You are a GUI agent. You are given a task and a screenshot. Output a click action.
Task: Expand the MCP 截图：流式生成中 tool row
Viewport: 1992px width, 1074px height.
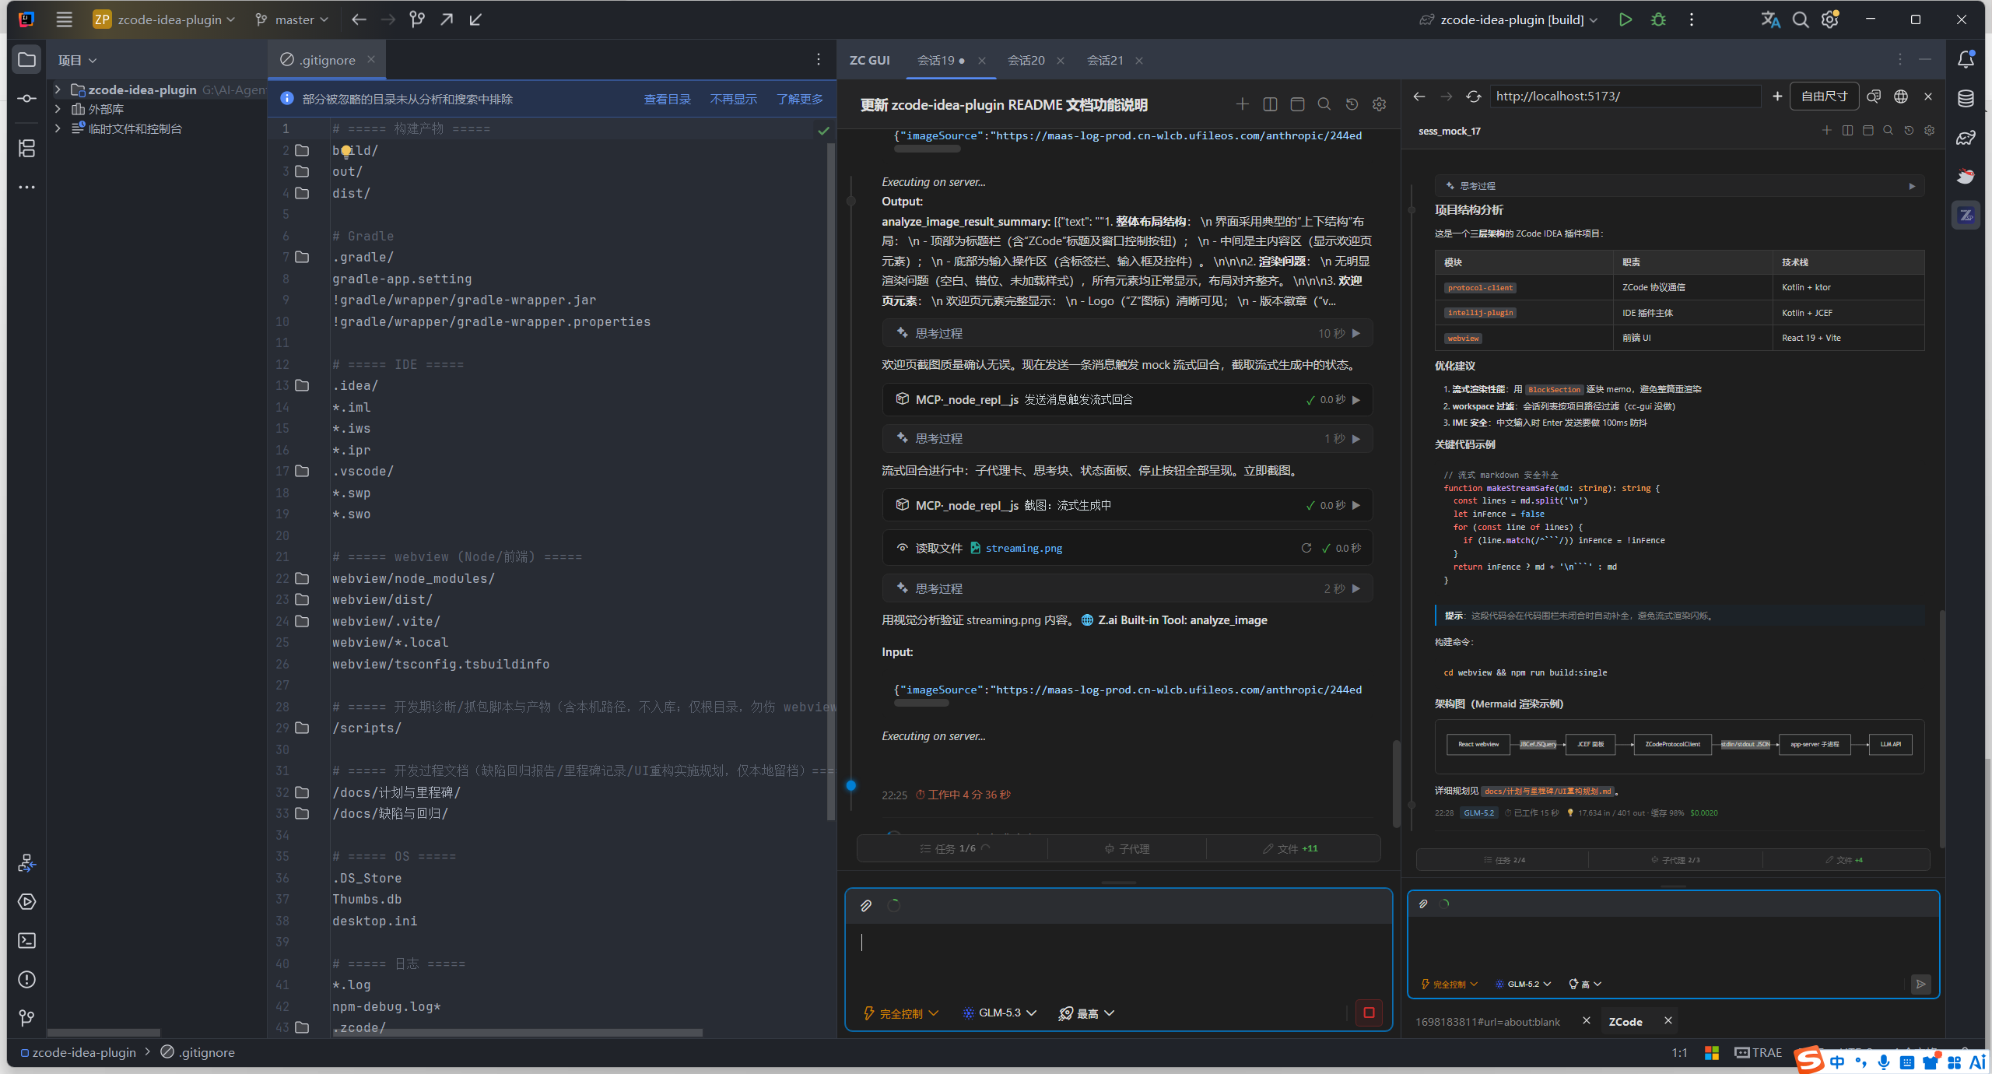click(x=1127, y=505)
